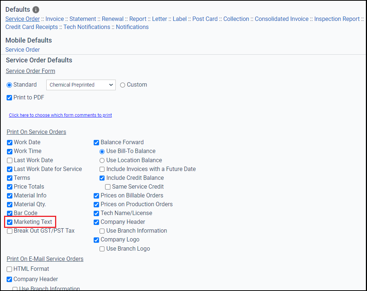Uncheck Company Header under E-Mail Service Orders
Image resolution: width=367 pixels, height=291 pixels.
pos(9,279)
